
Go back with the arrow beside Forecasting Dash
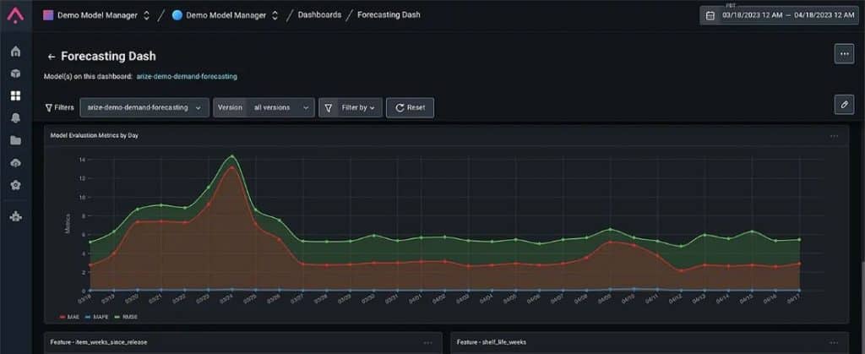click(52, 57)
